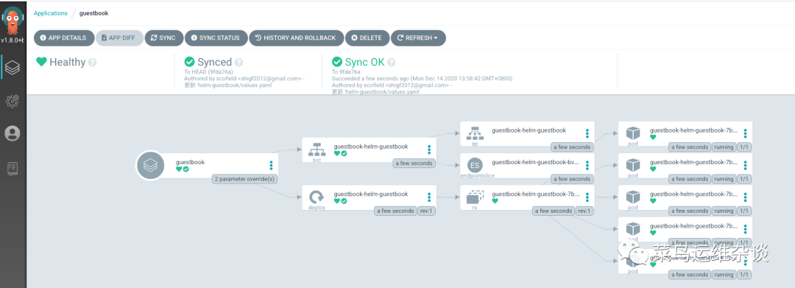Open HISTORY AND ROLLBACK
Viewport: 795px width, 288px height.
pos(296,38)
